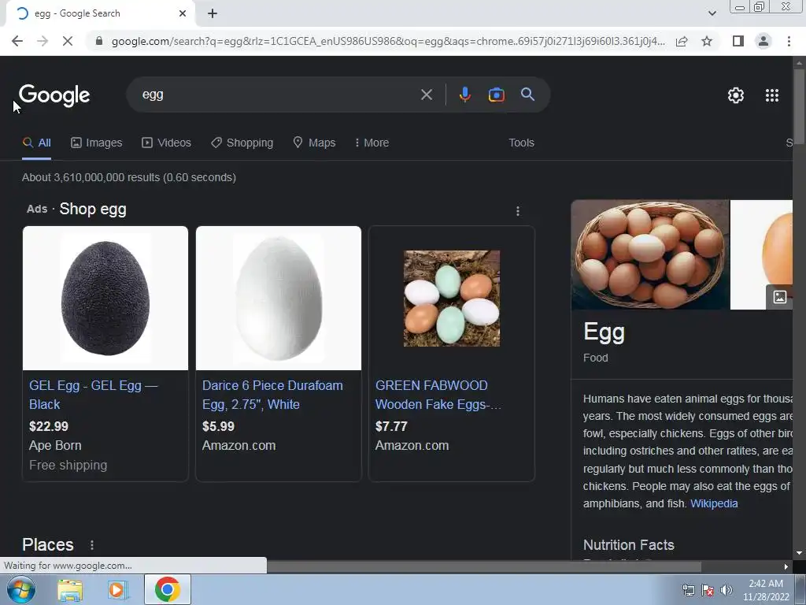Switch to Shopping tab
The width and height of the screenshot is (806, 605).
click(242, 143)
